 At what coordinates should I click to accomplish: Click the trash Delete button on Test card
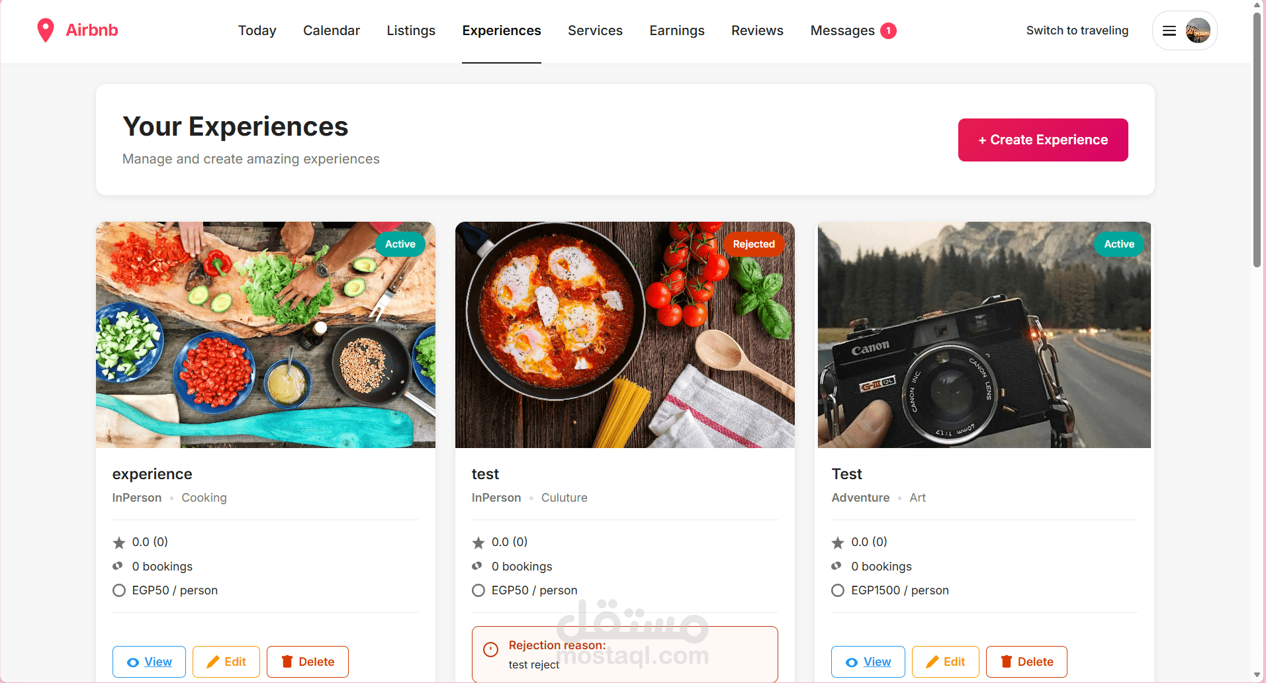click(1026, 662)
